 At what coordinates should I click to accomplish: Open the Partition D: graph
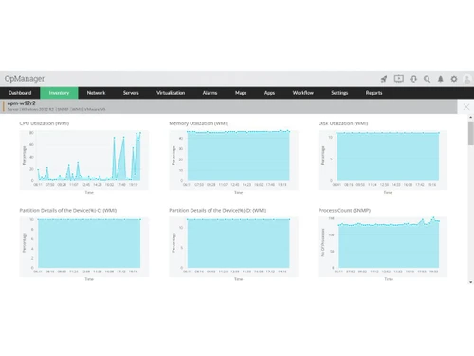pos(233,247)
